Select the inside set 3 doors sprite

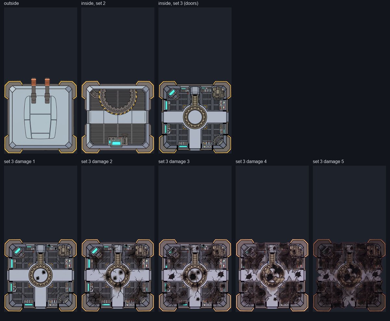pyautogui.click(x=195, y=80)
